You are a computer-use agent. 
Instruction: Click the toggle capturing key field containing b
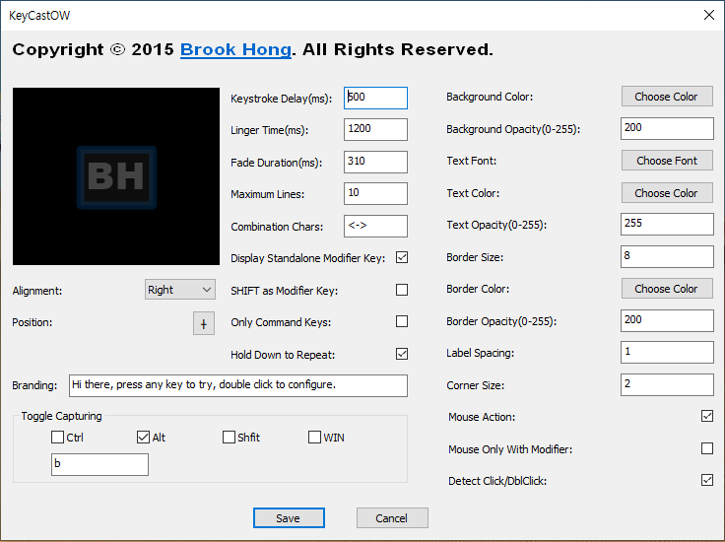(x=99, y=464)
